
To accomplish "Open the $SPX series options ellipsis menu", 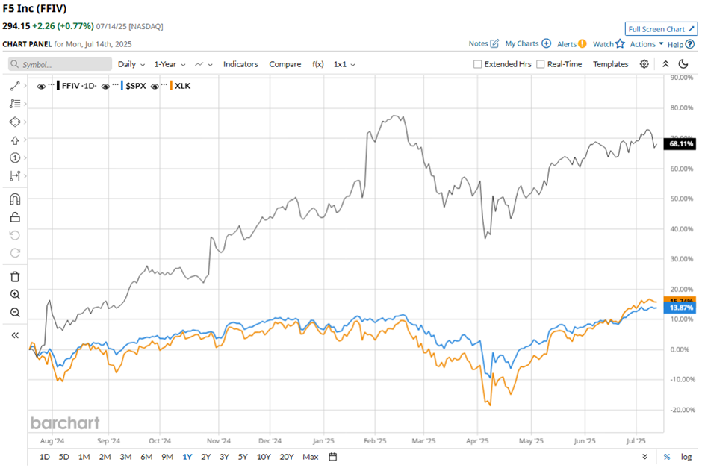I will click(116, 85).
